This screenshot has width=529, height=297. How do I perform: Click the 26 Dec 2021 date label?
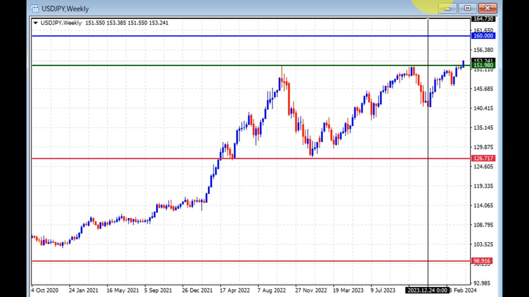point(197,290)
